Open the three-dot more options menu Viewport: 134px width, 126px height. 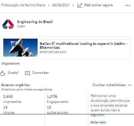128,5
